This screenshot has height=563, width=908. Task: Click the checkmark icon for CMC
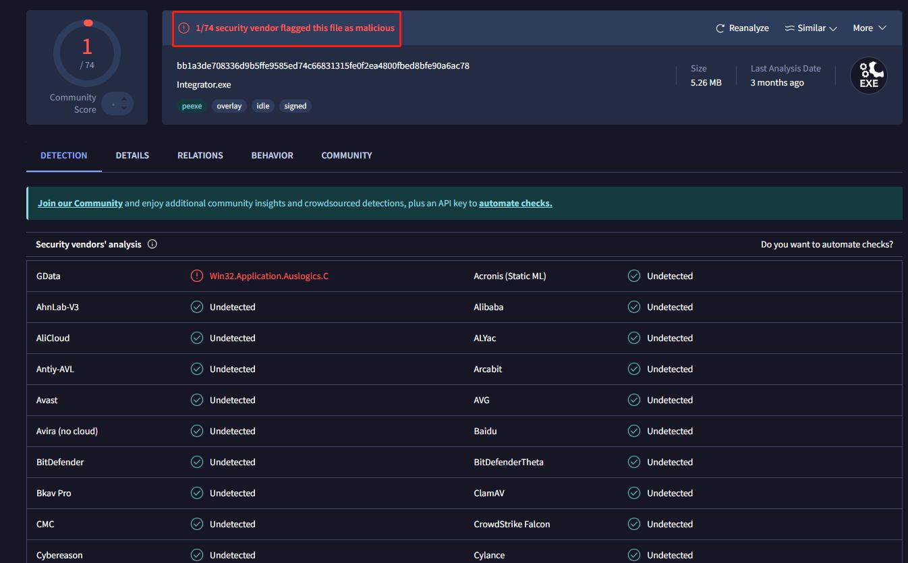pyautogui.click(x=197, y=524)
